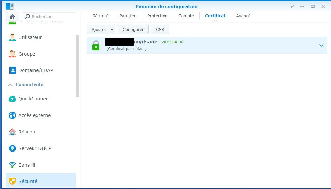Expand the myds.me certificate details chevron

pos(321,45)
